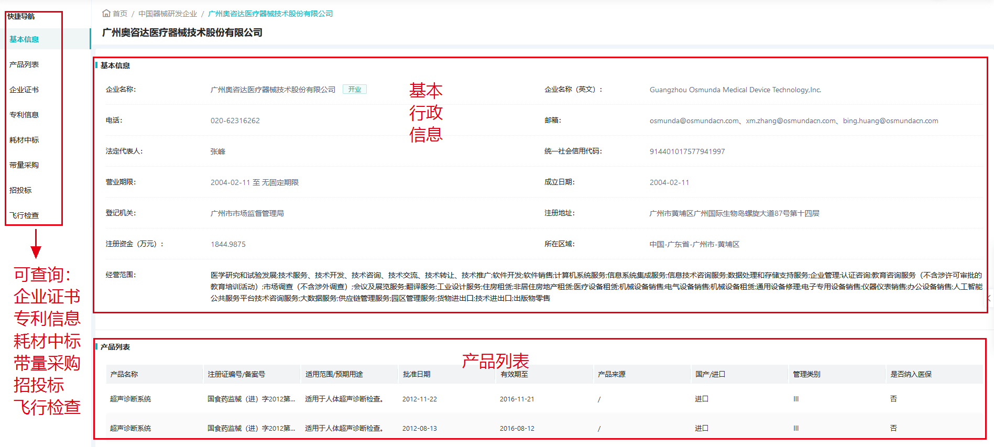Viewport: 994px width, 447px height.
Task: Jump to 耗材中标 section
Action: (24, 140)
